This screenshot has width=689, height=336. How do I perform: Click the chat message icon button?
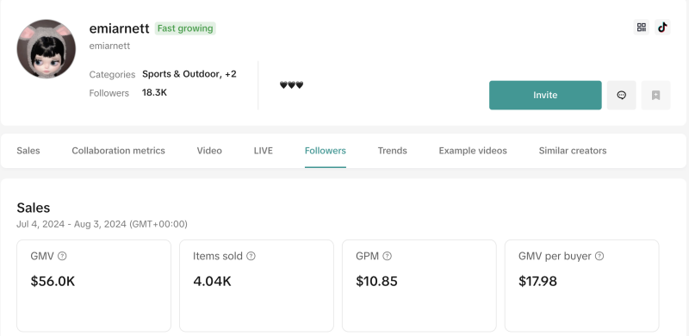pyautogui.click(x=621, y=95)
